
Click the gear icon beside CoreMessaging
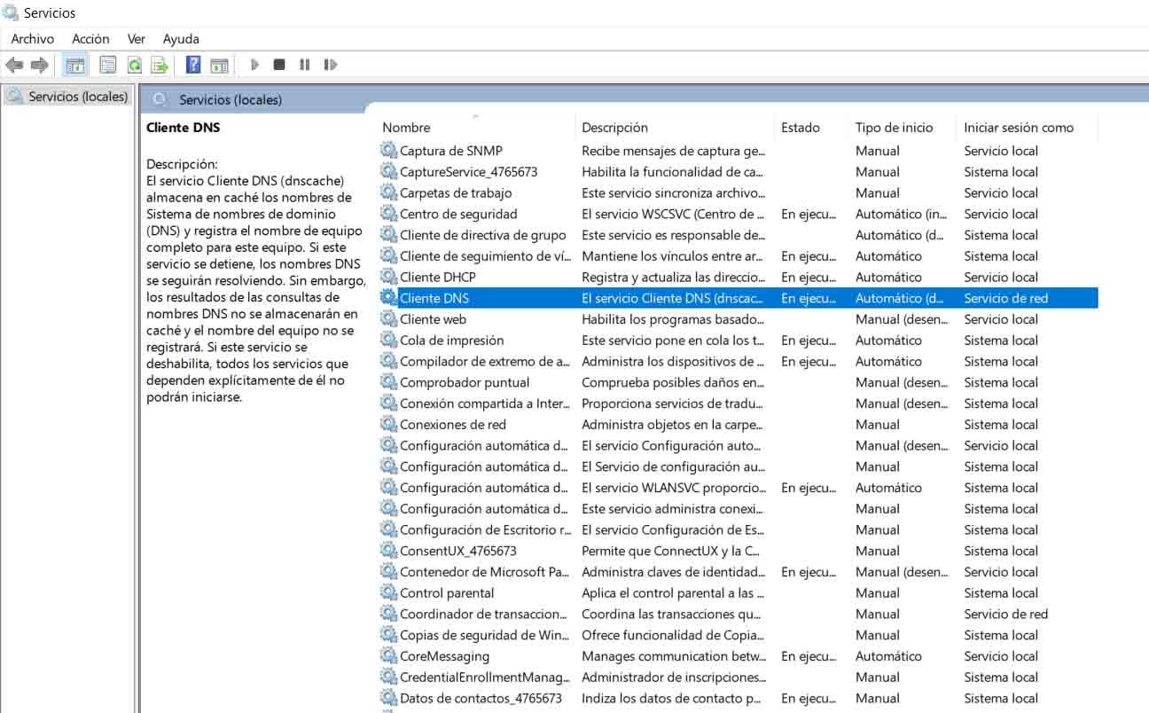pos(388,656)
